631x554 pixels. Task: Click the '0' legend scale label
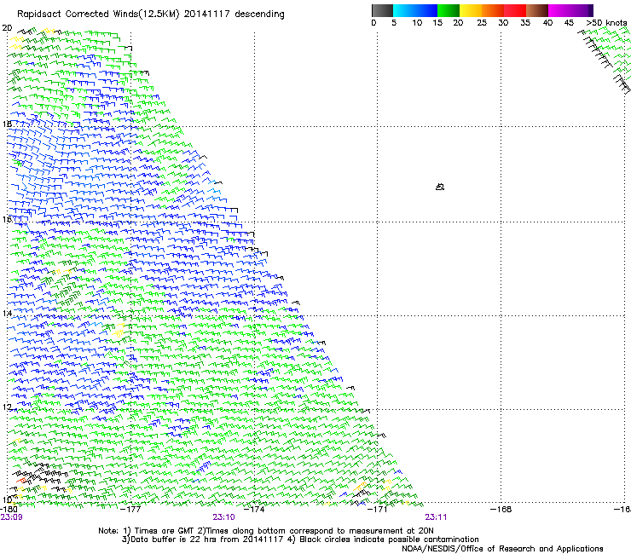click(x=373, y=23)
